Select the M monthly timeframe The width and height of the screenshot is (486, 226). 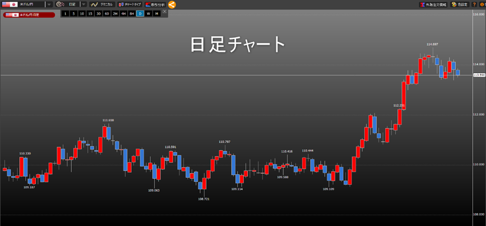156,13
